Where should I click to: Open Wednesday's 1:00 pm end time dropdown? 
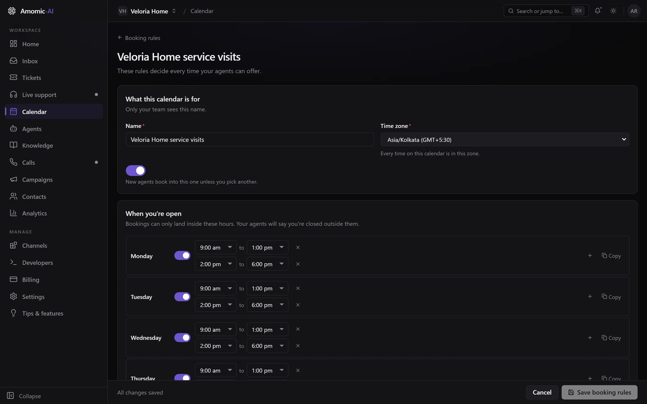(267, 329)
